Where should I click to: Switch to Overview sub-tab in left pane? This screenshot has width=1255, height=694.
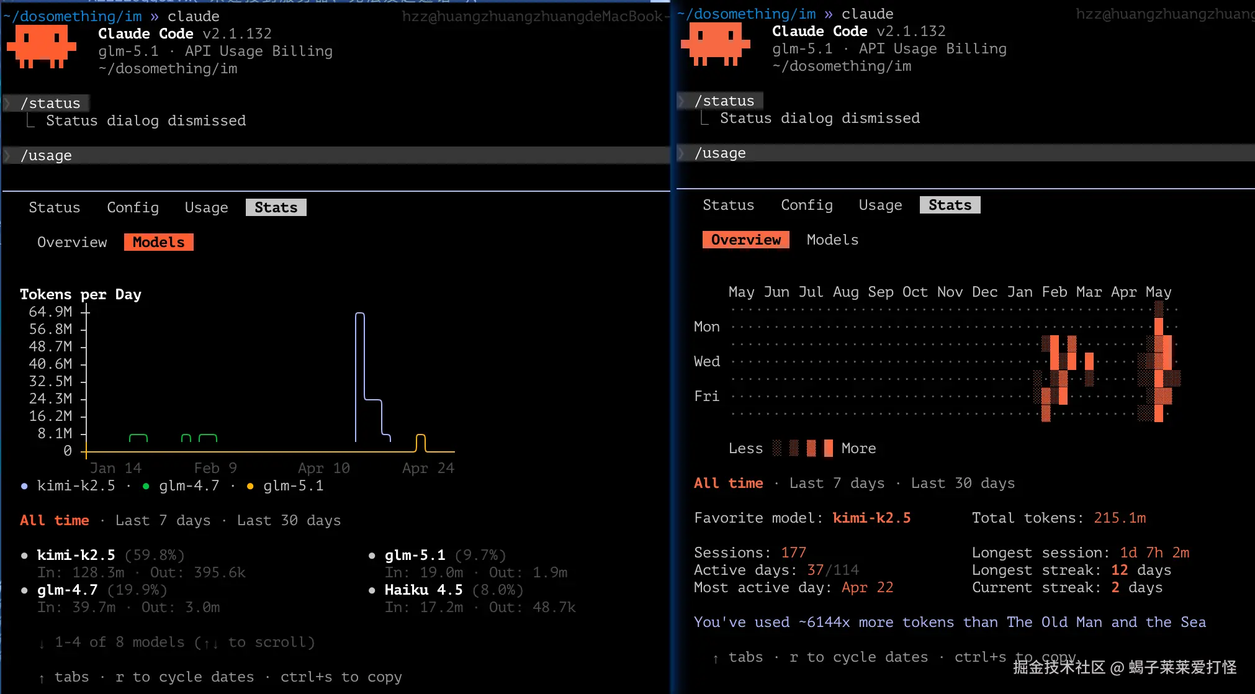coord(72,242)
